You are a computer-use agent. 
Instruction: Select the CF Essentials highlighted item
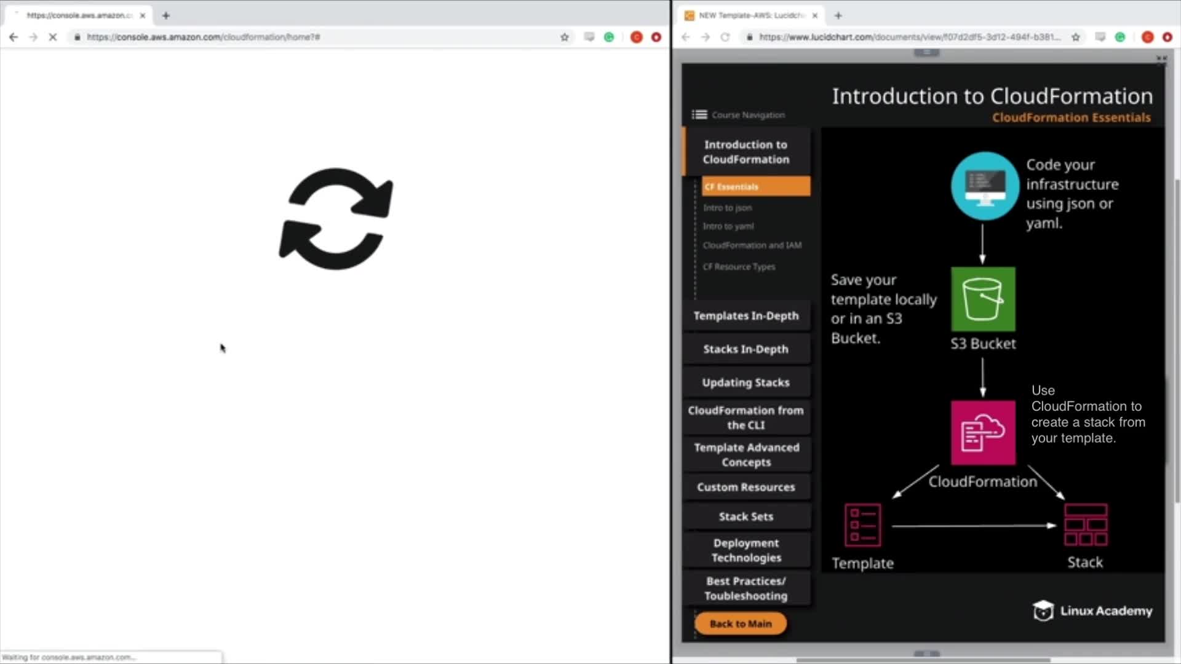(x=755, y=187)
